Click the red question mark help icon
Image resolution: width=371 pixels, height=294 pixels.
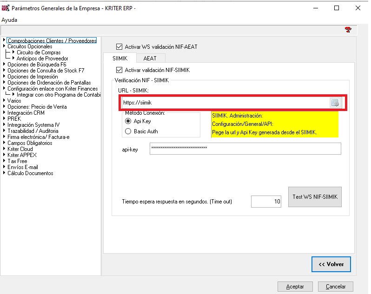click(x=348, y=30)
